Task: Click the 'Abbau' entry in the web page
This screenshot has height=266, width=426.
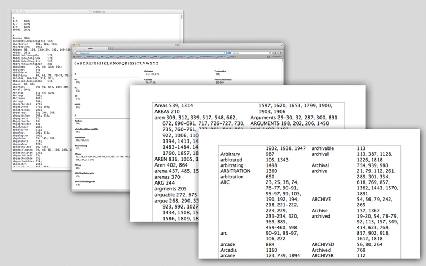Action: [x=78, y=165]
